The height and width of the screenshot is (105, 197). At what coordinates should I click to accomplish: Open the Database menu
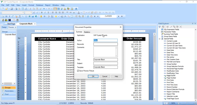coord(40,5)
